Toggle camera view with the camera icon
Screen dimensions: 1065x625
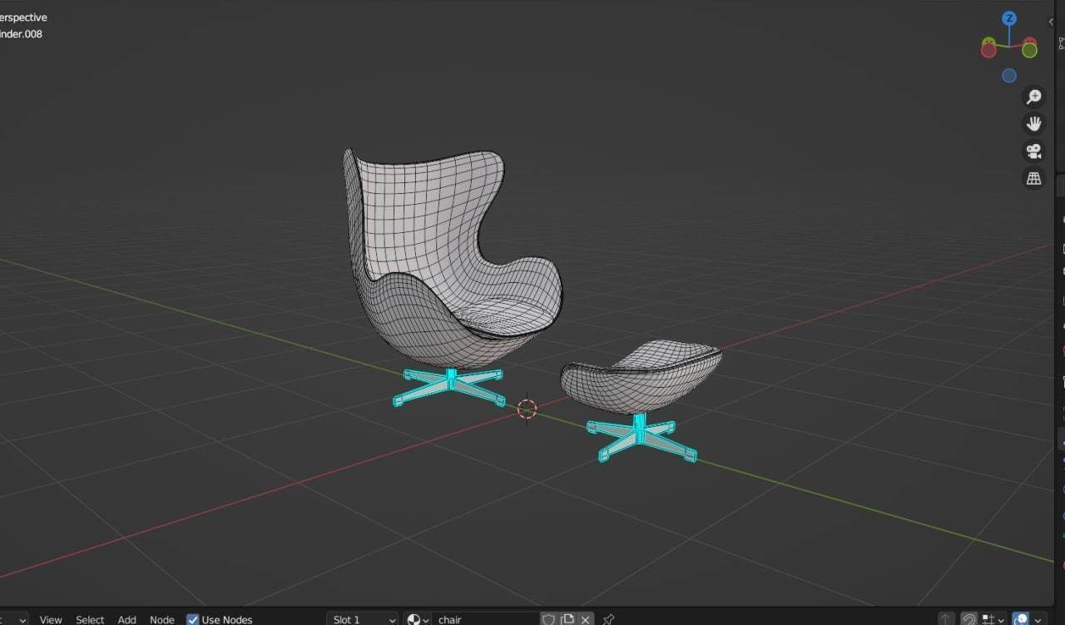(1033, 151)
